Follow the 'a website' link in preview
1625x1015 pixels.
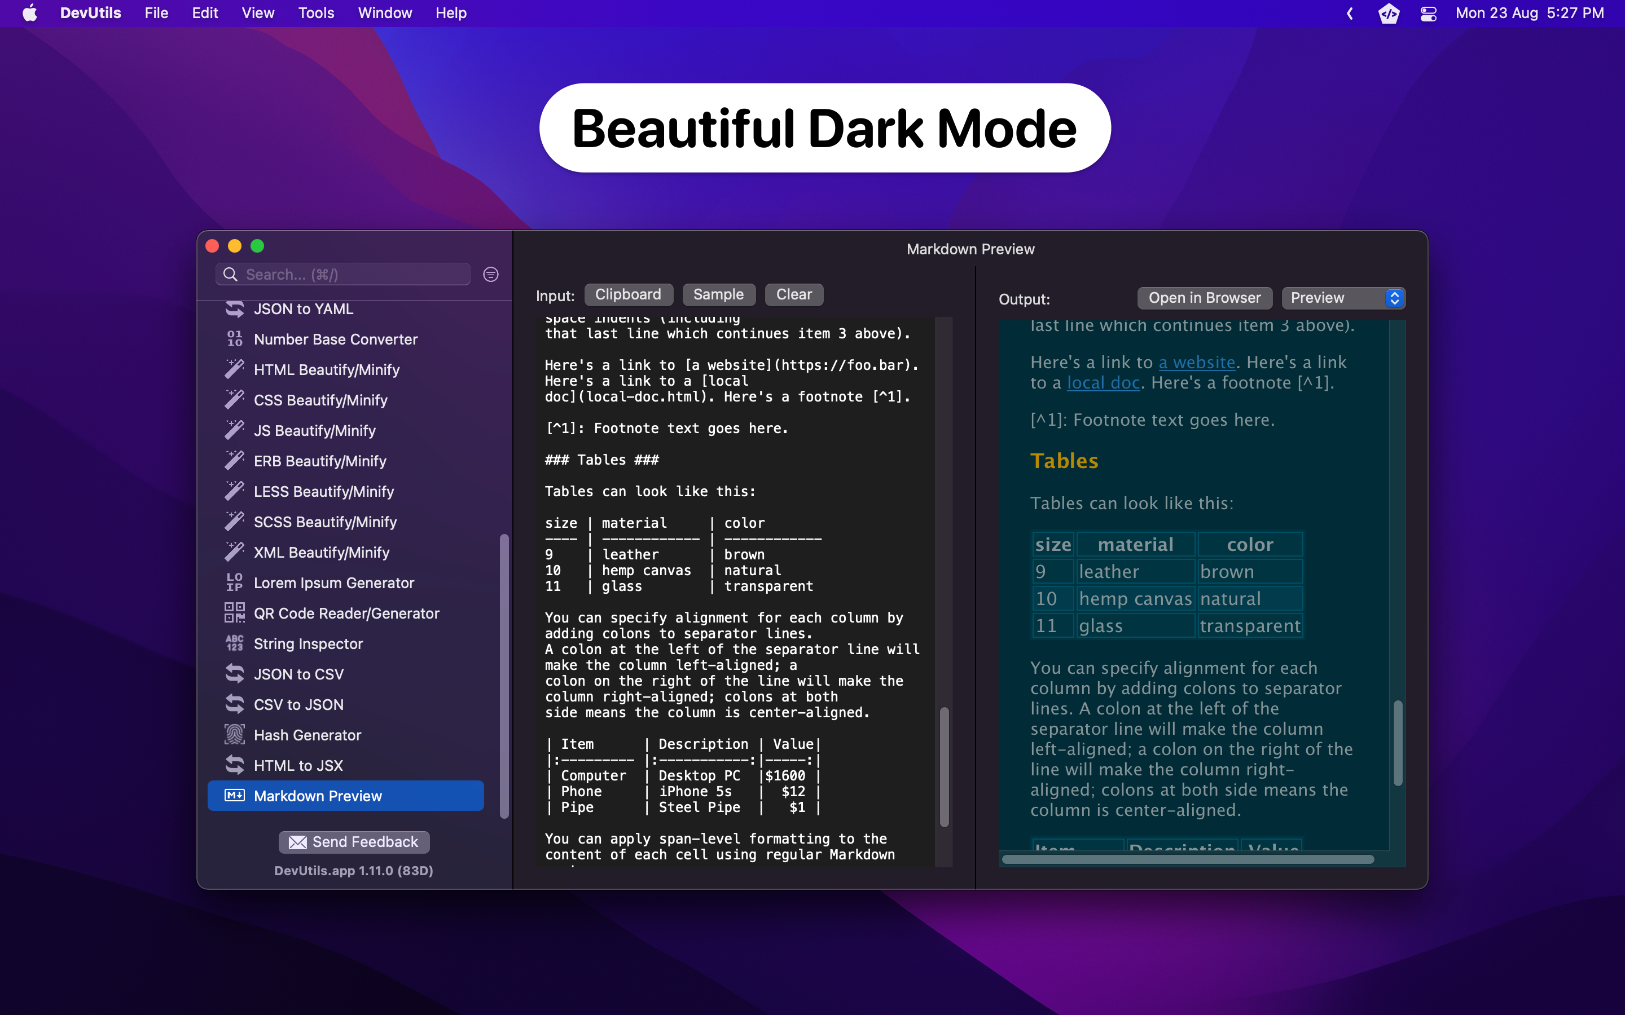point(1197,363)
